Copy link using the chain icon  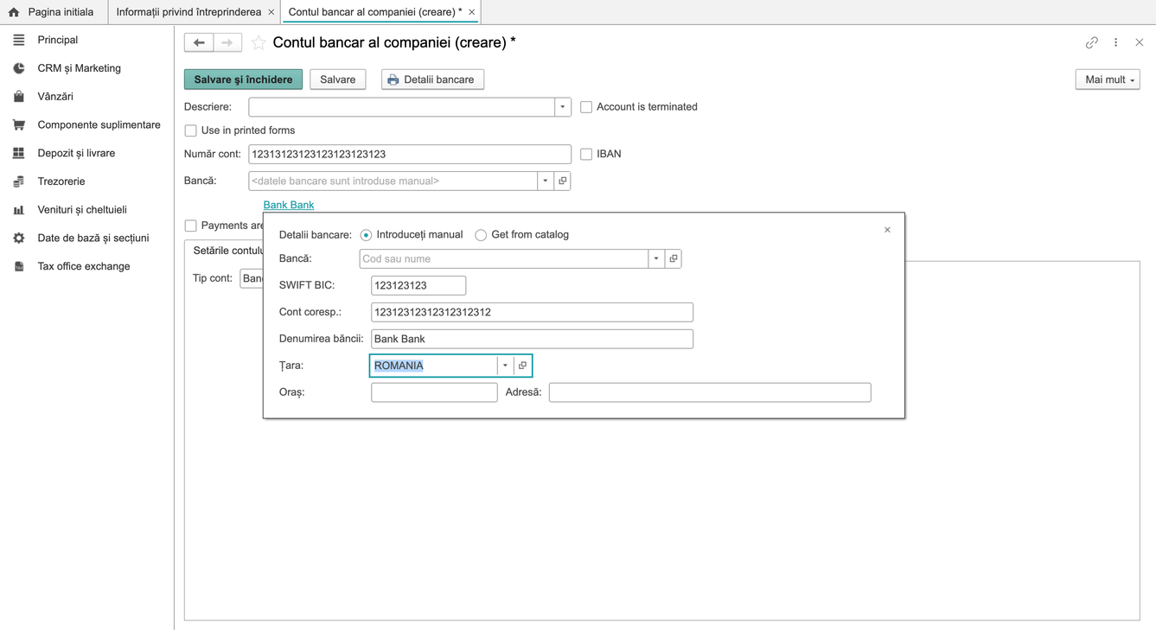1092,42
